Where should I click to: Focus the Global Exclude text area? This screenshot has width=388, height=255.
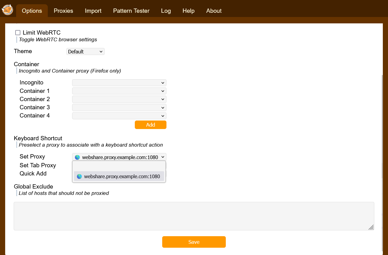click(194, 216)
